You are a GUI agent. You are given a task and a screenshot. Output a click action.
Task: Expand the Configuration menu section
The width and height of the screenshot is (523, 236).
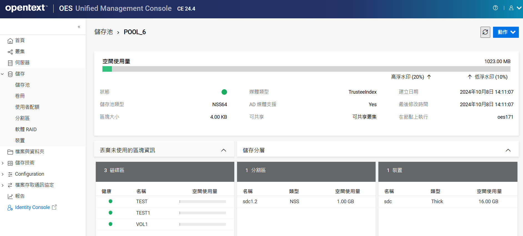(3, 174)
